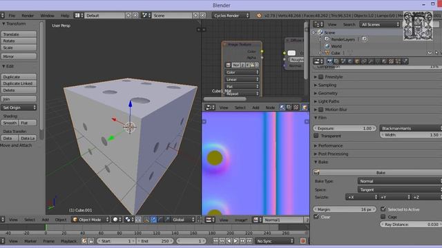The image size is (442, 248).
Task: Open the Space Tangent dropdown
Action: click(x=400, y=189)
